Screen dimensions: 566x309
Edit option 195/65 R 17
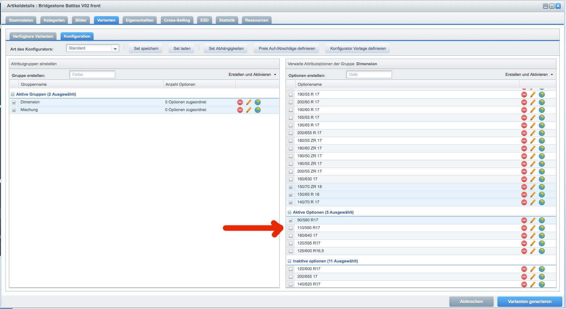(x=533, y=125)
